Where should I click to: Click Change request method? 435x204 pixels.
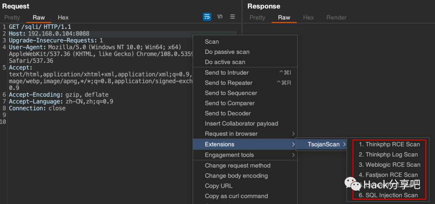click(x=237, y=165)
